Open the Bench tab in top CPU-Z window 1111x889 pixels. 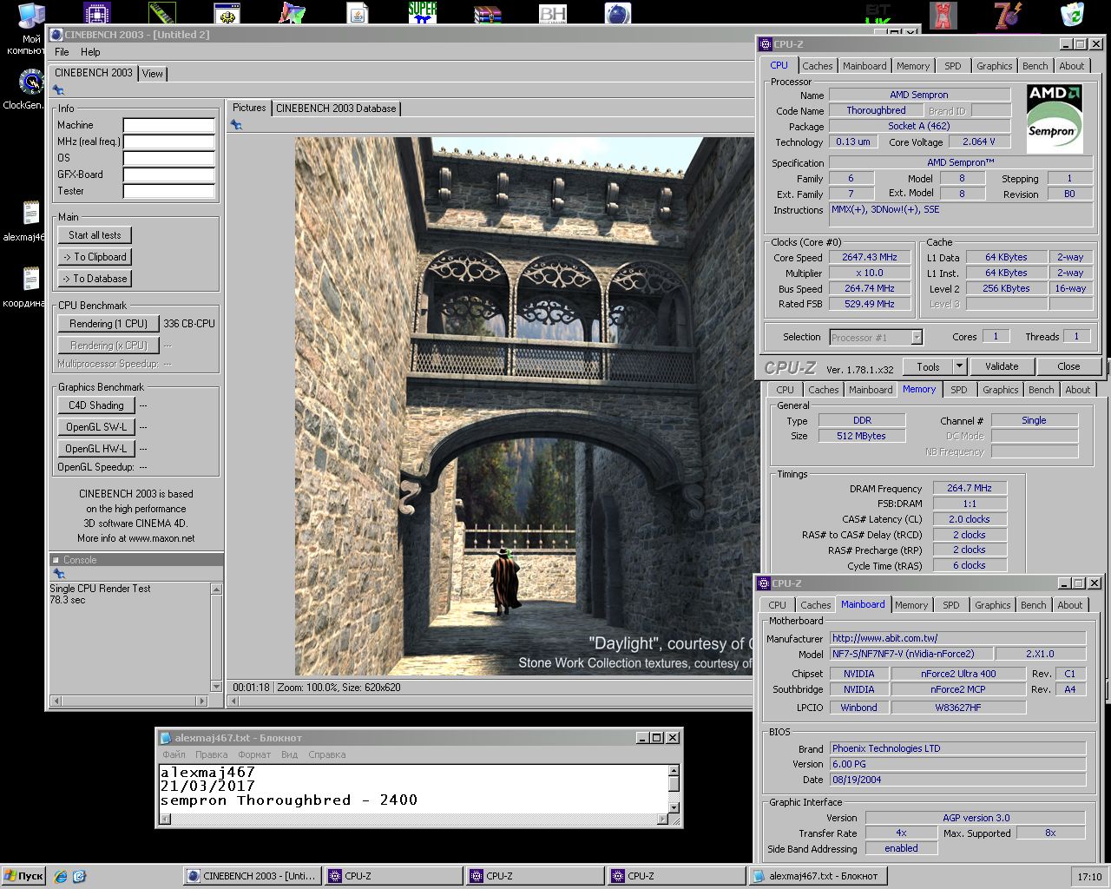pyautogui.click(x=1035, y=66)
